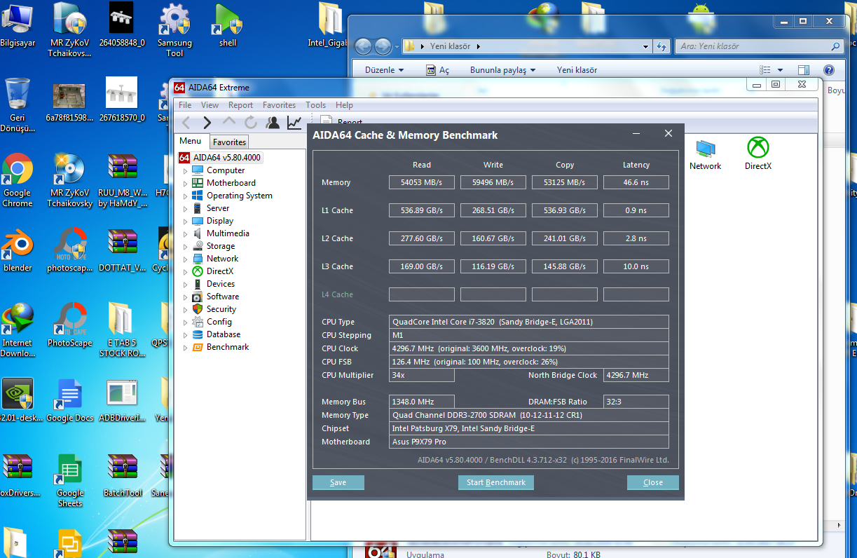Open the Favorites menu in AIDA64 menu bar
857x558 pixels.
(x=279, y=105)
